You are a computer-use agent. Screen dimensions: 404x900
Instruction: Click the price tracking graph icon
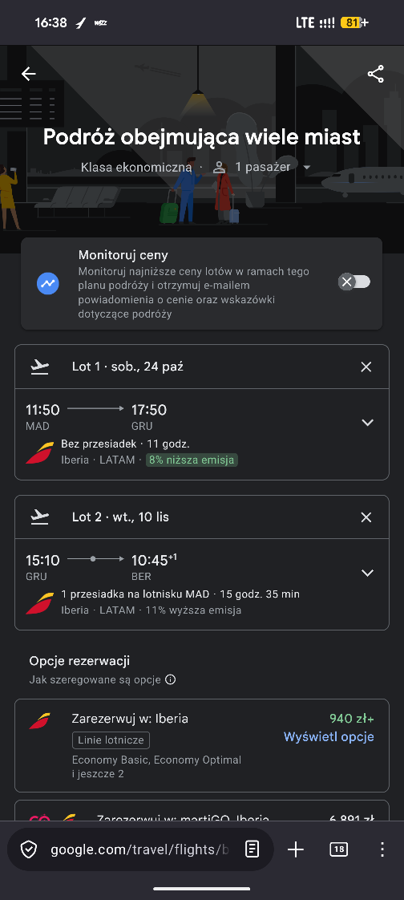coord(48,283)
